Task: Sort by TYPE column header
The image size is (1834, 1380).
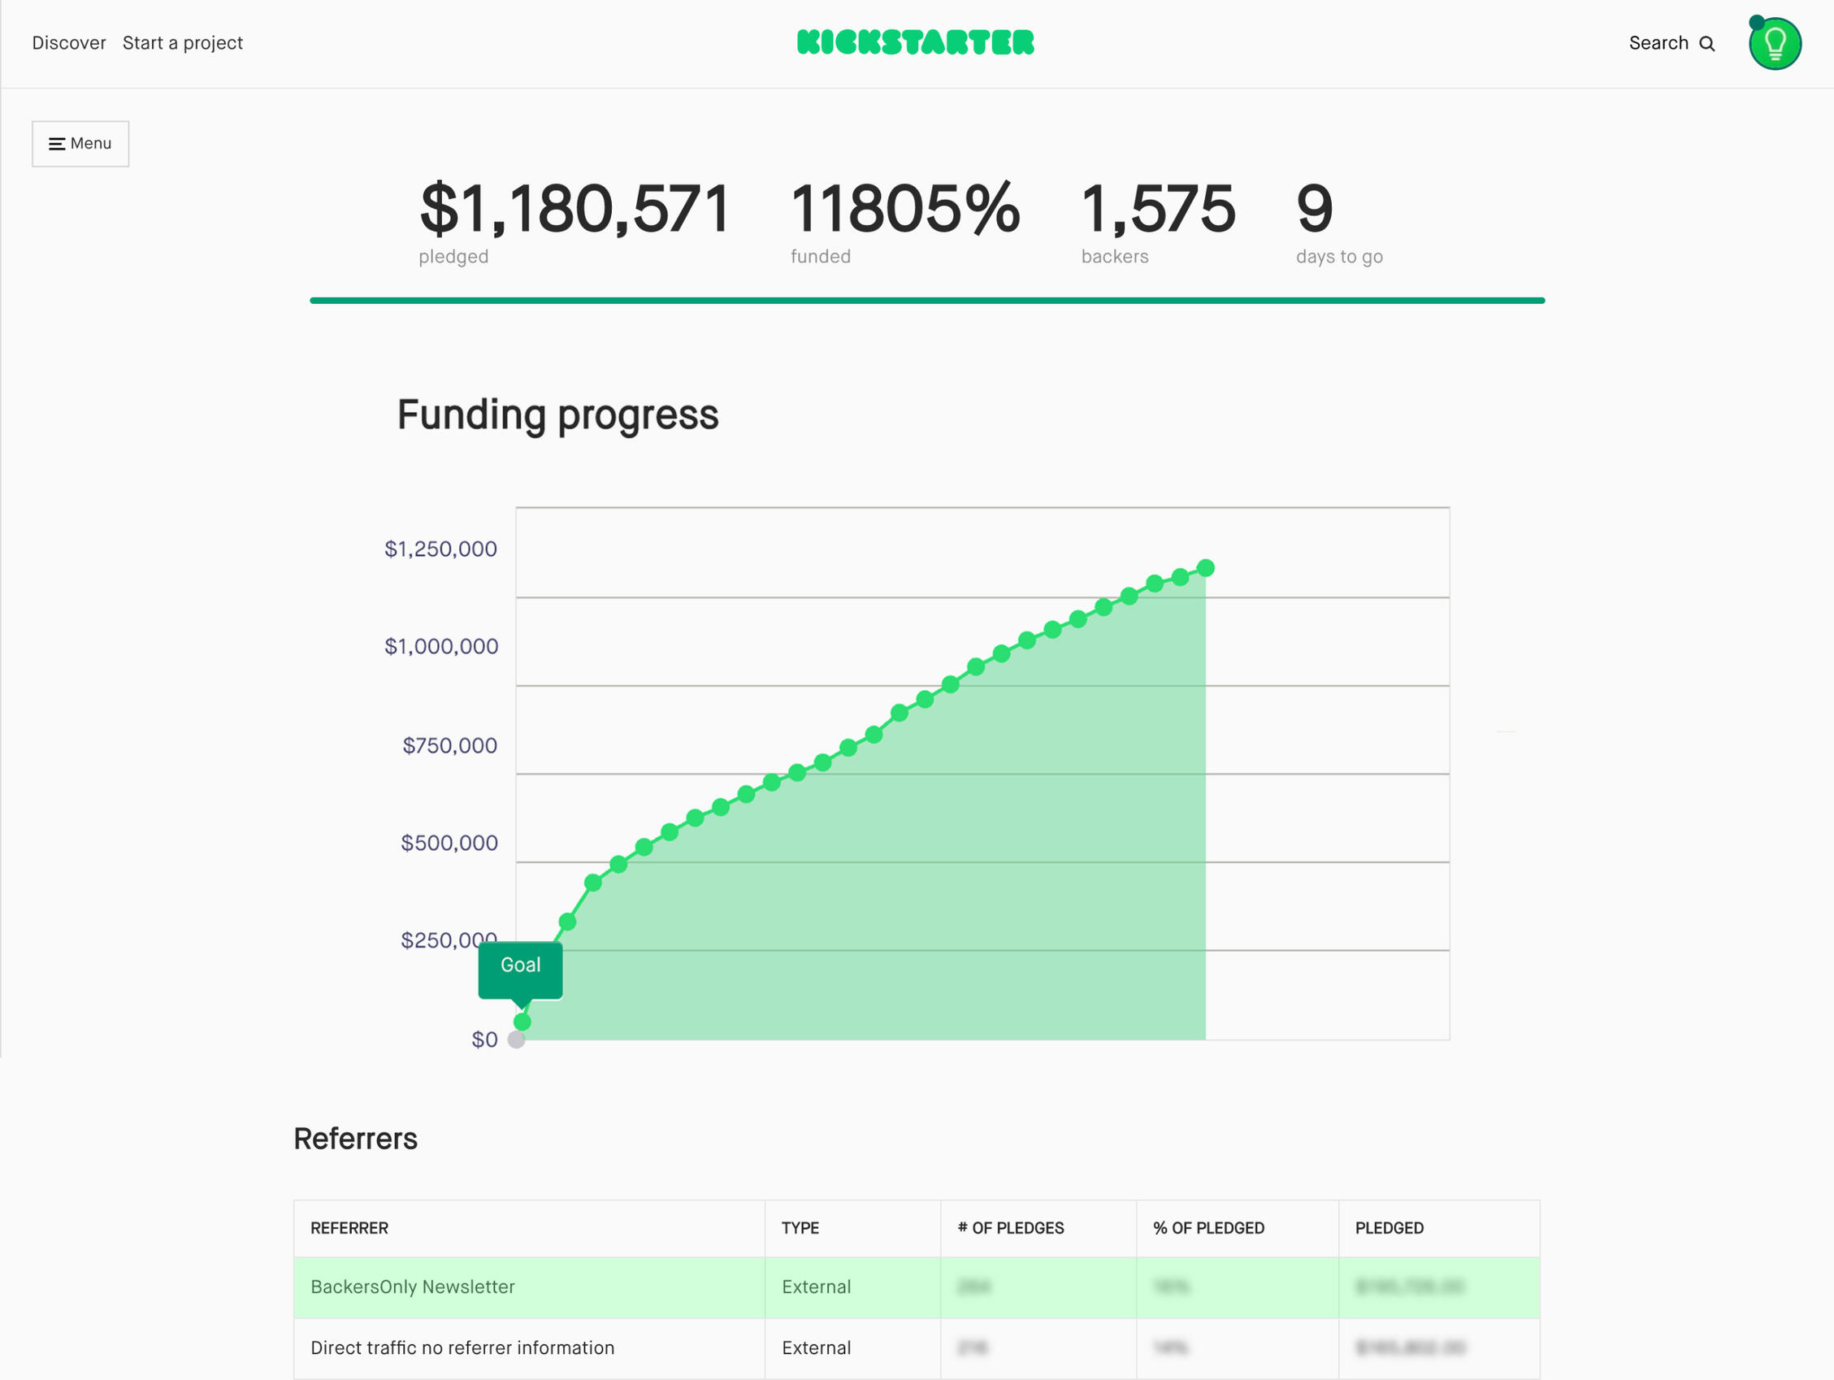Action: pos(800,1228)
